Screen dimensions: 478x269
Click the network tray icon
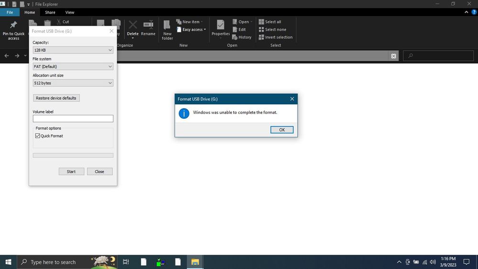[425, 262]
